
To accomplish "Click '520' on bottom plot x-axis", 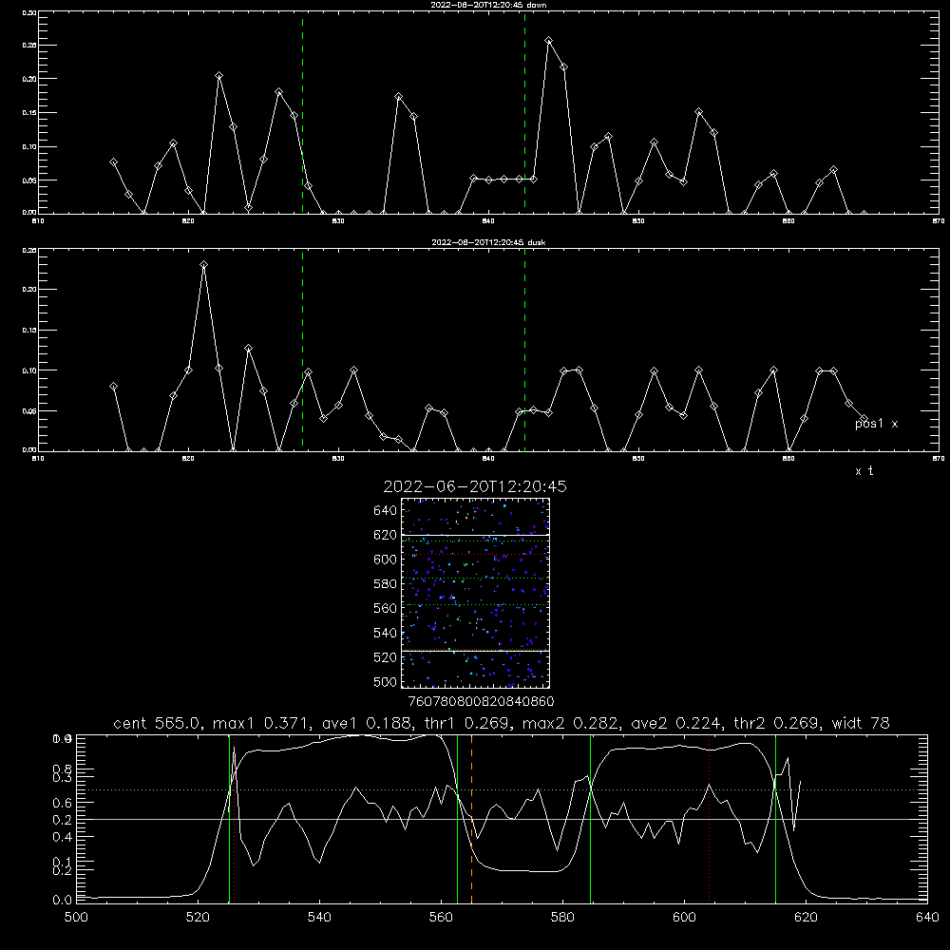I will pos(199,918).
